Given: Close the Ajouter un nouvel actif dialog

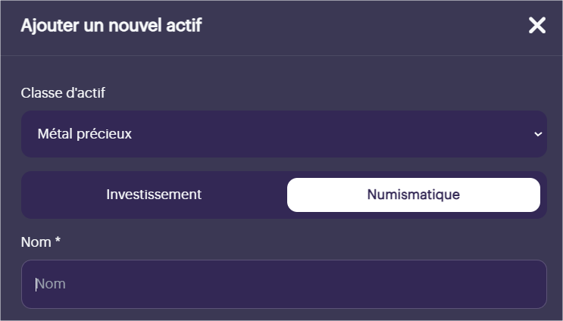Looking at the screenshot, I should pos(537,26).
